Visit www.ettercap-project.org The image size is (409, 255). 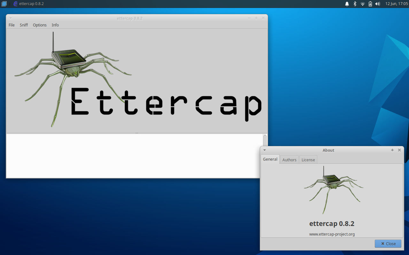point(332,234)
